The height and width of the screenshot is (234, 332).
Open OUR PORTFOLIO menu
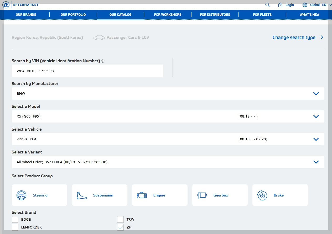(x=73, y=15)
